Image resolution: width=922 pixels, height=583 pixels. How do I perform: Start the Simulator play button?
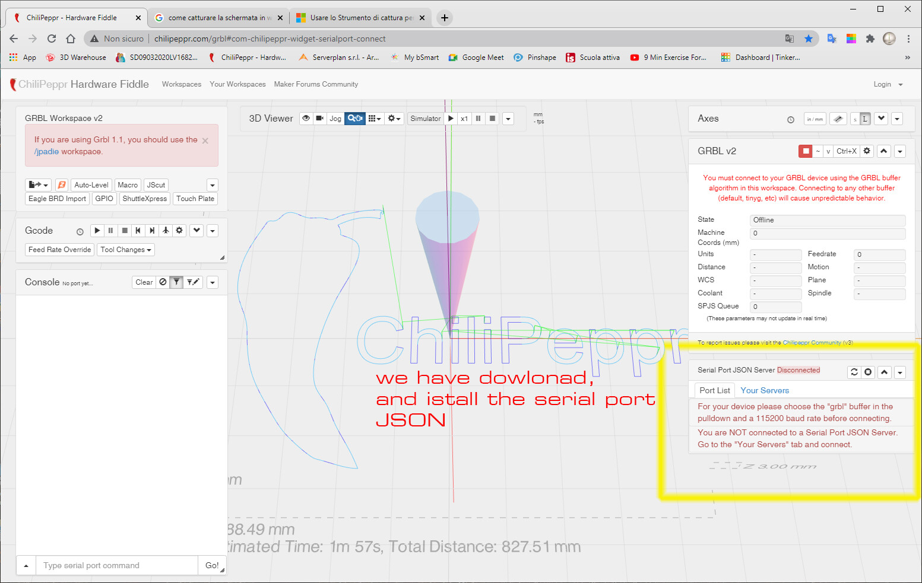click(451, 119)
